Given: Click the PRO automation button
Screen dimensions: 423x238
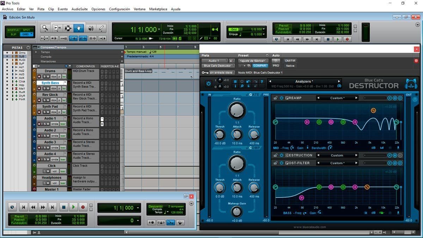Looking at the screenshot, I should click(x=276, y=66).
